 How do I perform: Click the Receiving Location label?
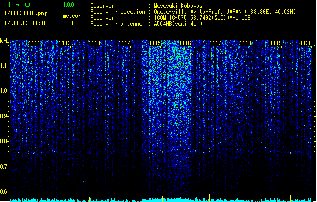point(117,12)
